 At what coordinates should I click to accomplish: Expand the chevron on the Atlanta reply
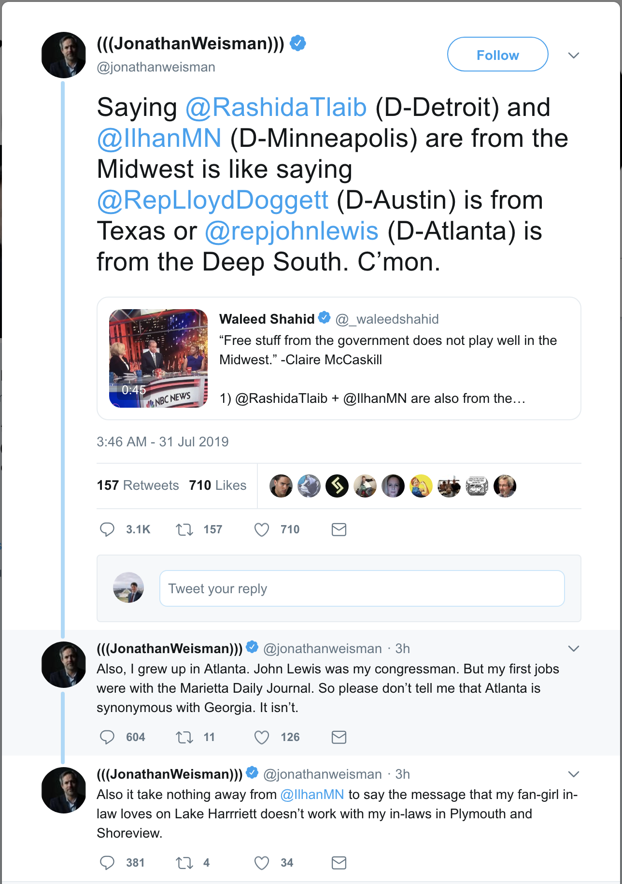574,648
